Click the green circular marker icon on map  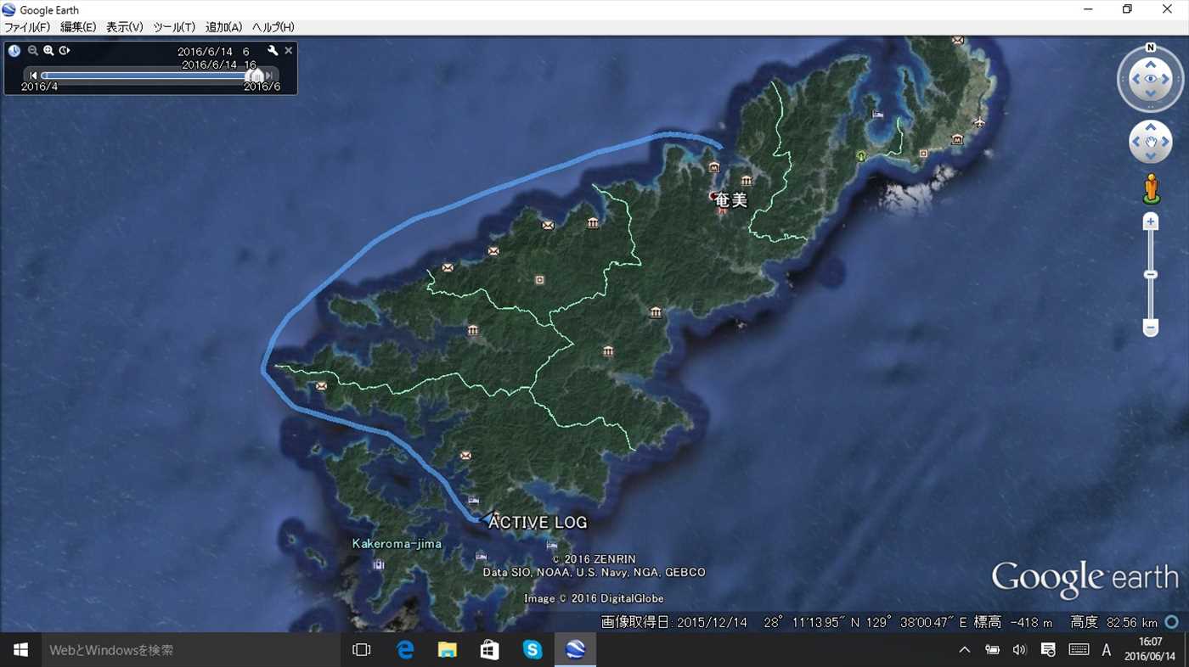click(x=861, y=155)
